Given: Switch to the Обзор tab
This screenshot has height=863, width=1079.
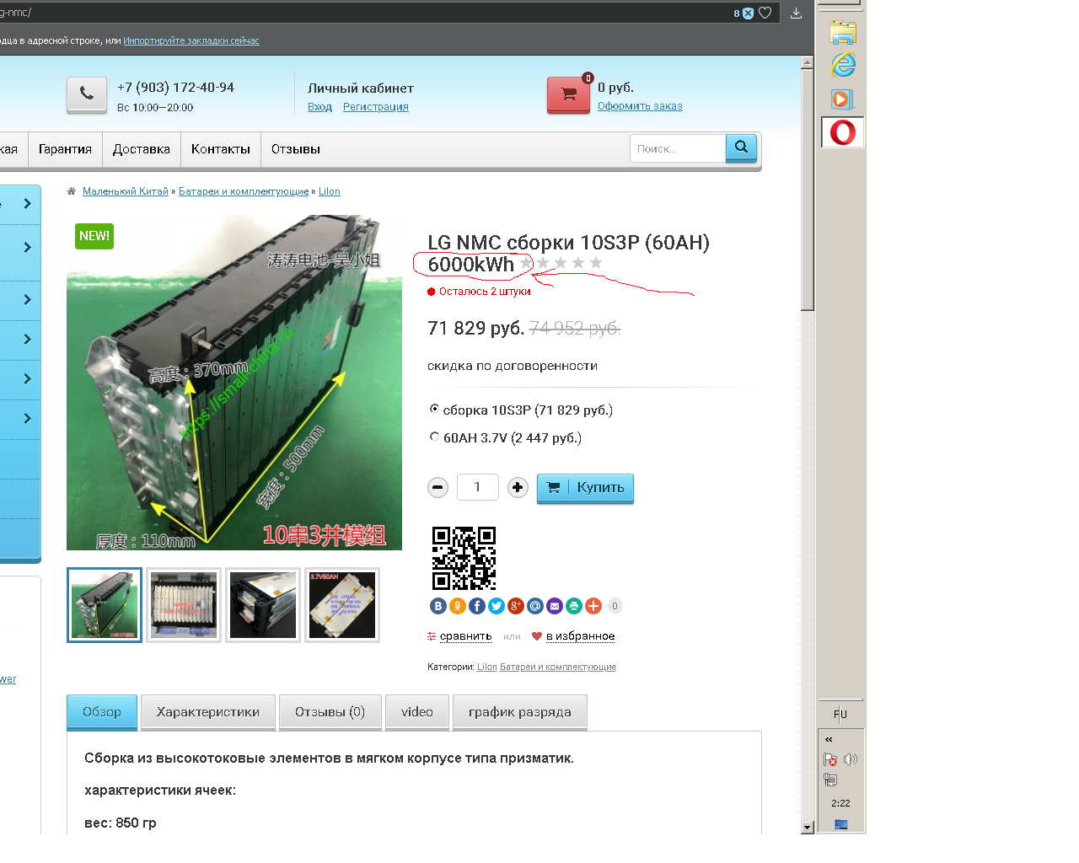Looking at the screenshot, I should point(102,712).
